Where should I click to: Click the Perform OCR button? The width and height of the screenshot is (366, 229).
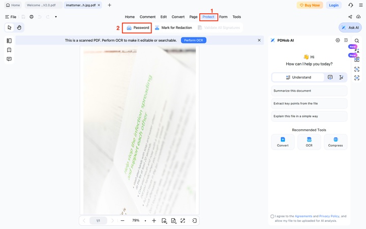pos(194,40)
